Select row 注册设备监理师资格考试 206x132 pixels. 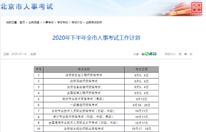(x=96, y=87)
